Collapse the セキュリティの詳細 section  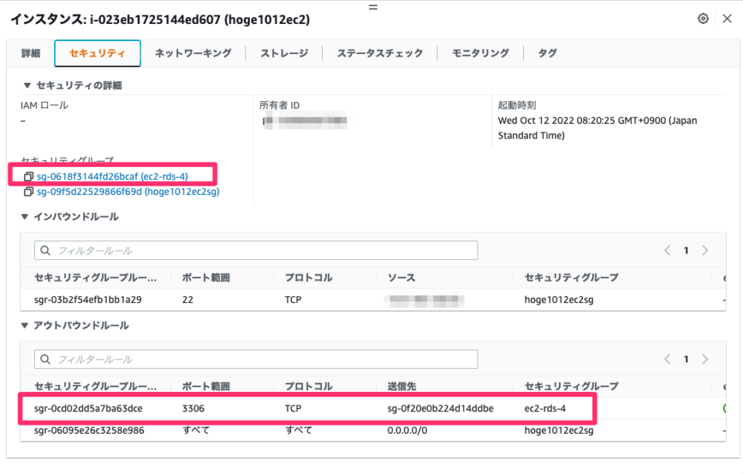click(x=27, y=86)
